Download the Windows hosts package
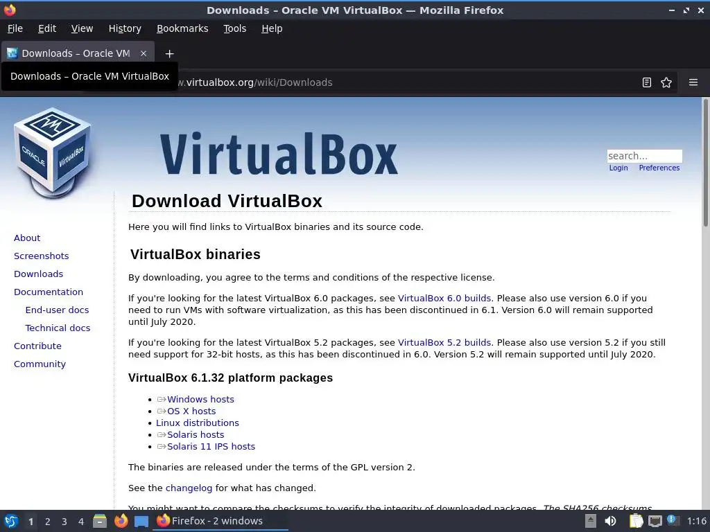Viewport: 710px width, 532px height. pos(200,400)
